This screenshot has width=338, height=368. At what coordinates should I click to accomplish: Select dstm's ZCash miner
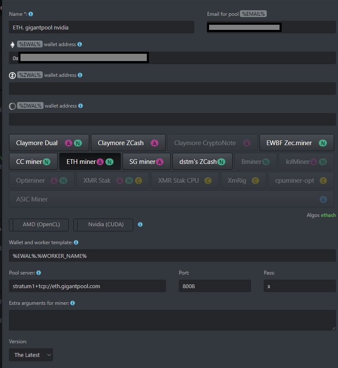pyautogui.click(x=202, y=162)
